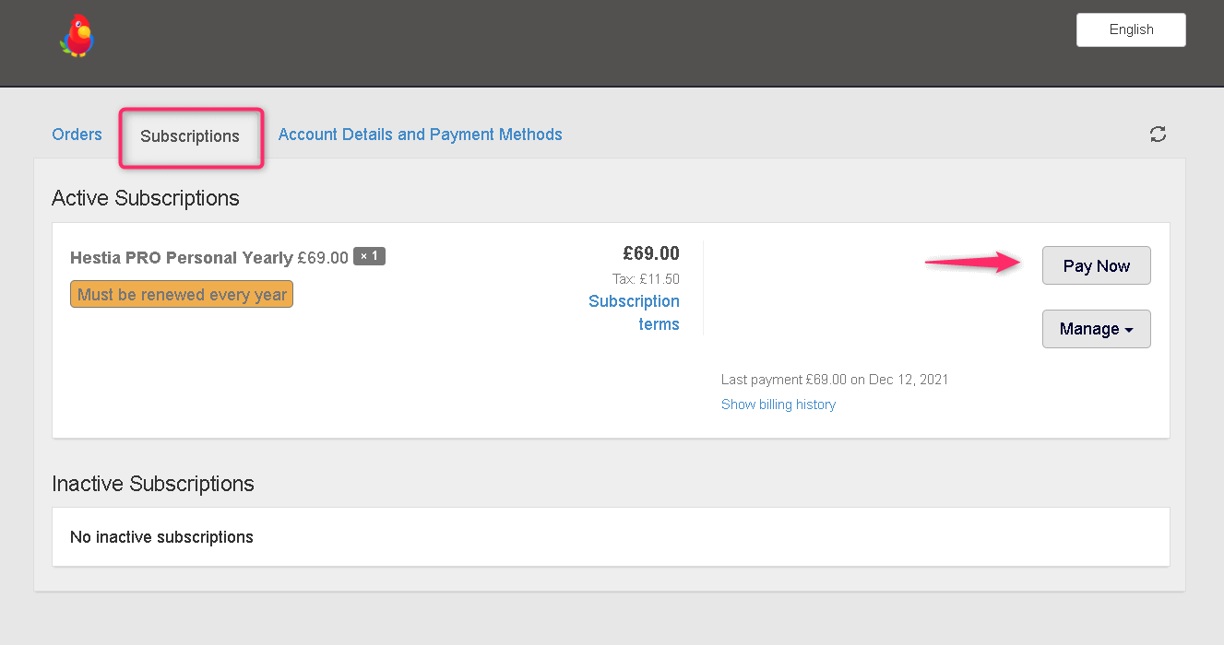Click the 'No inactive subscriptions' row
The width and height of the screenshot is (1224, 645).
pos(161,536)
